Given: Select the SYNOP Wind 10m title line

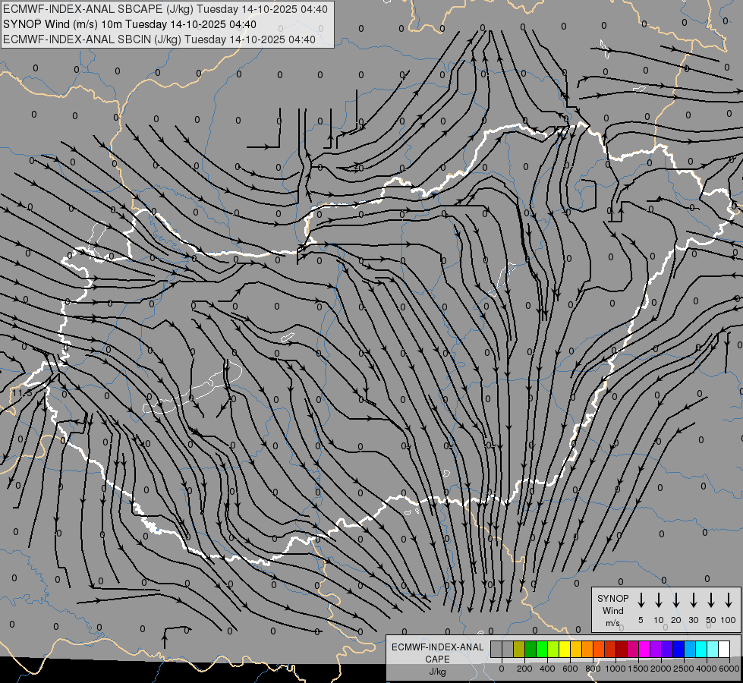Looking at the screenshot, I should coord(135,24).
